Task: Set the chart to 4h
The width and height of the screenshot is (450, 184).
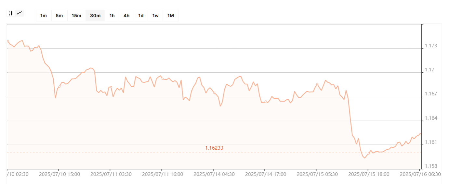Action: click(126, 16)
